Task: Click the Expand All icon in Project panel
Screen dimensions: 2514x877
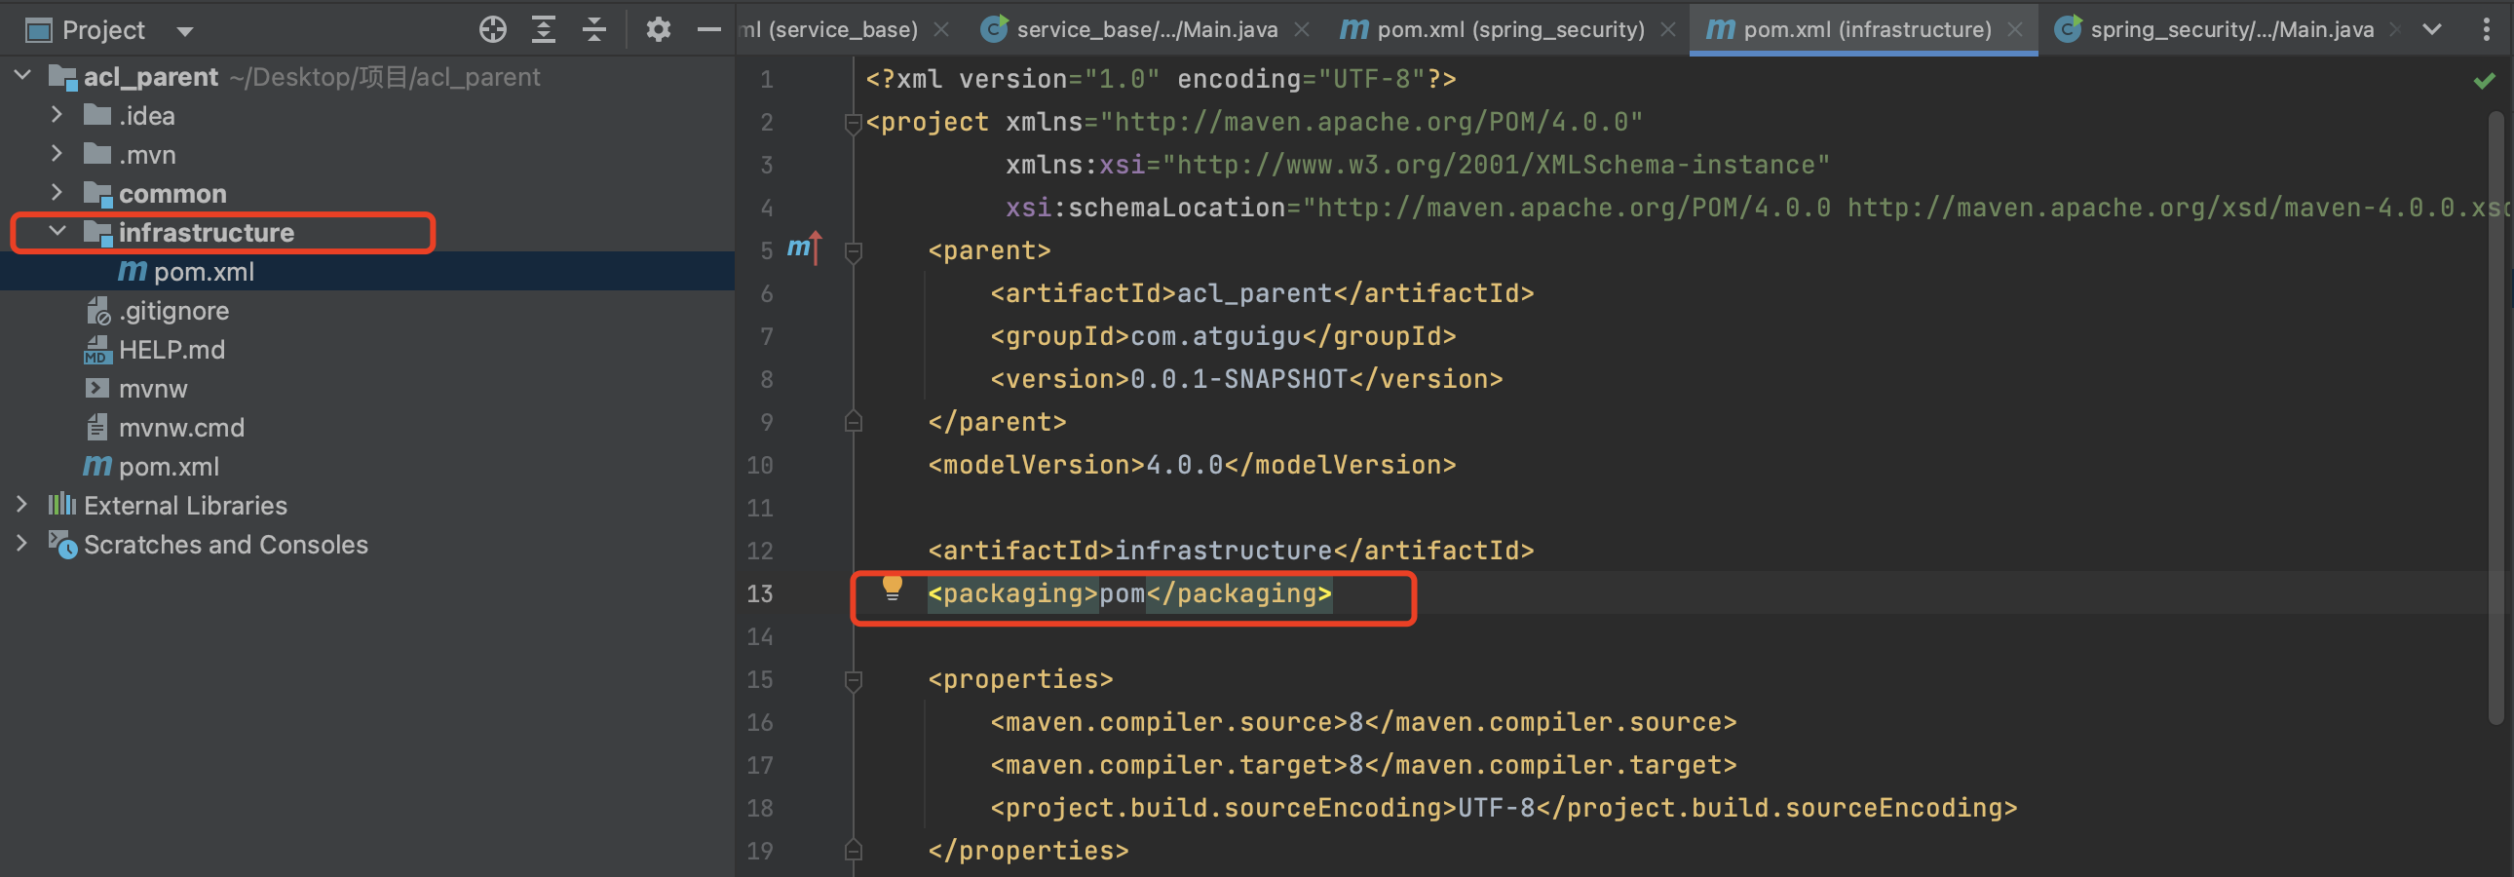Action: (x=544, y=29)
